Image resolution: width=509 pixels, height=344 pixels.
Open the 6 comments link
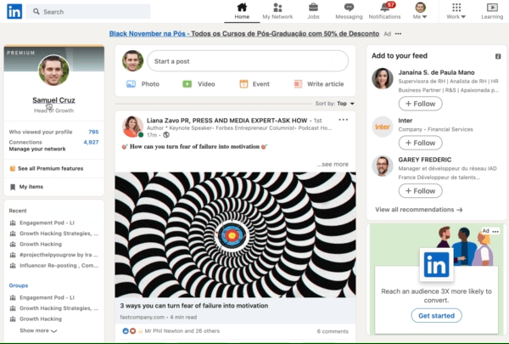coord(333,331)
